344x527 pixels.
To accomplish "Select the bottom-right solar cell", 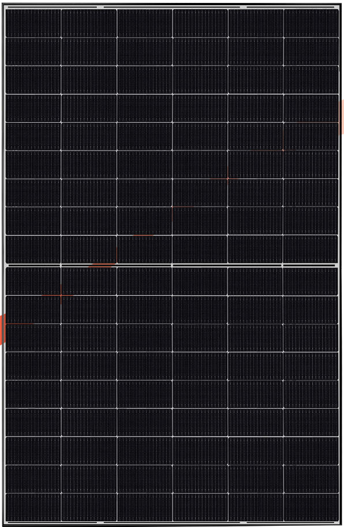I will pos(311,507).
